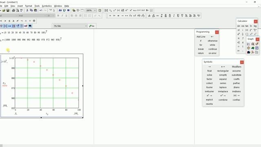Open print preview from the toolbar
Viewport: 261px width, 147px height.
click(17, 10)
